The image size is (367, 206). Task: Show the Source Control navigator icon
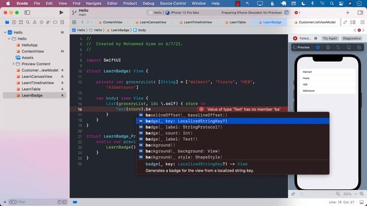coord(14,22)
